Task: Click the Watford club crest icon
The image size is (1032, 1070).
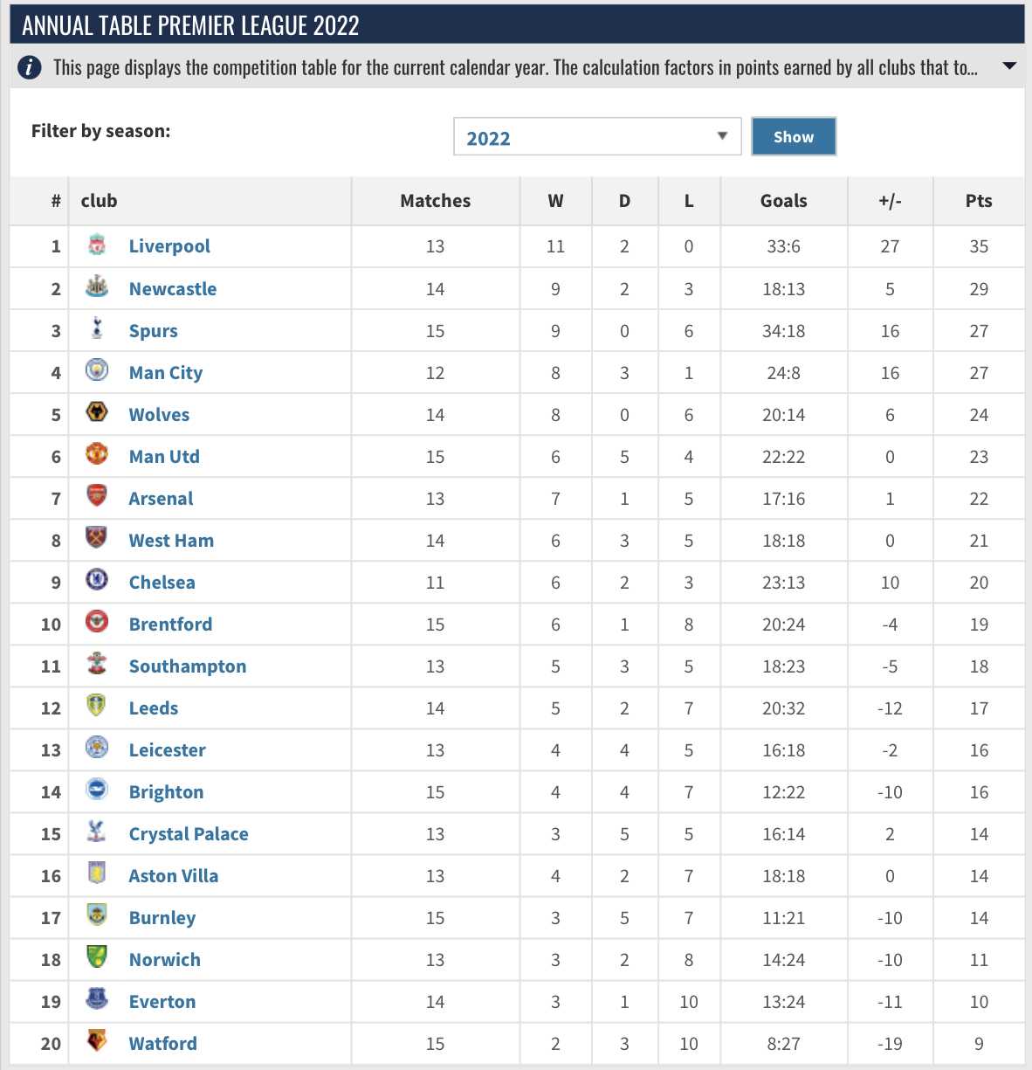Action: click(97, 1041)
